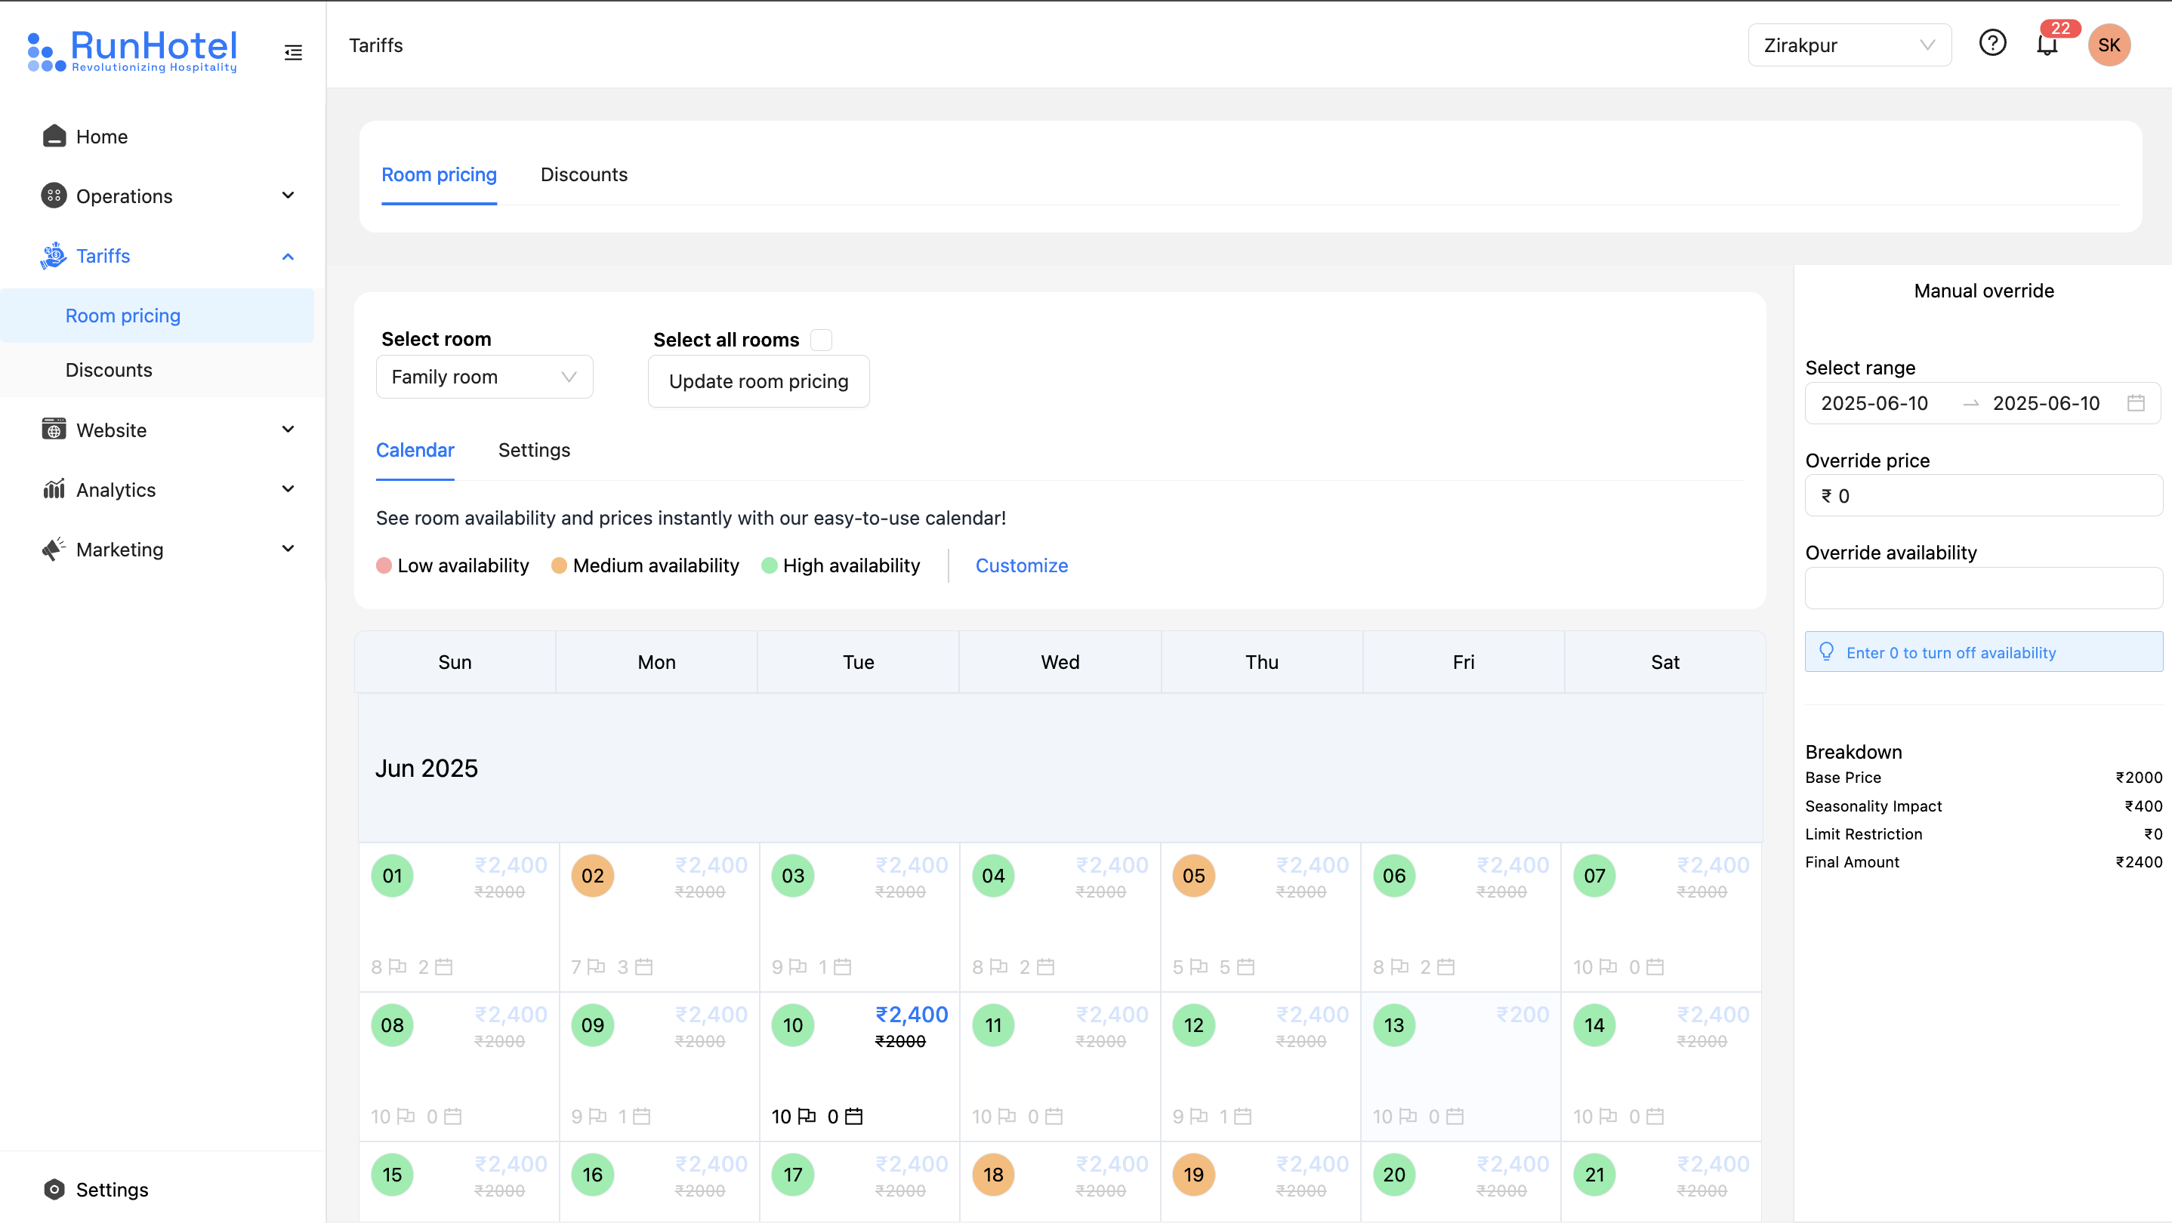2172x1223 pixels.
Task: Click the Home sidebar icon
Action: click(54, 137)
